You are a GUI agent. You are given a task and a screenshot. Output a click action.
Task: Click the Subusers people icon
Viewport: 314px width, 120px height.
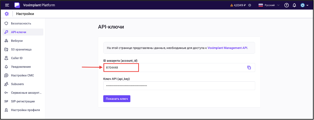(6, 84)
